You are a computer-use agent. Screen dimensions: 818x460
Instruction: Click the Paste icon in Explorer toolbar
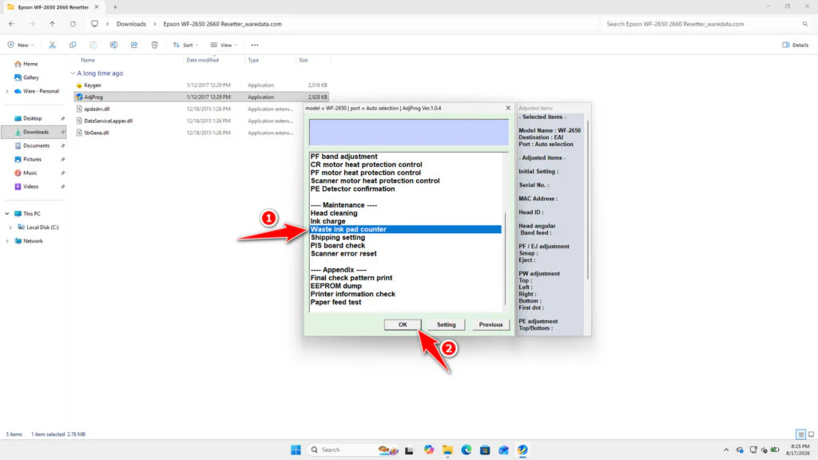pos(93,45)
